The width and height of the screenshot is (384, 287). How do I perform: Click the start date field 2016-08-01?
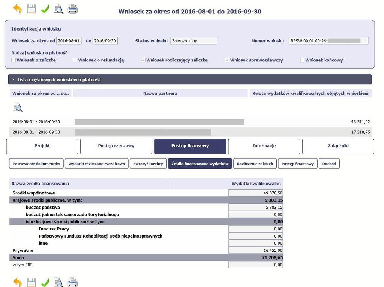(x=69, y=41)
